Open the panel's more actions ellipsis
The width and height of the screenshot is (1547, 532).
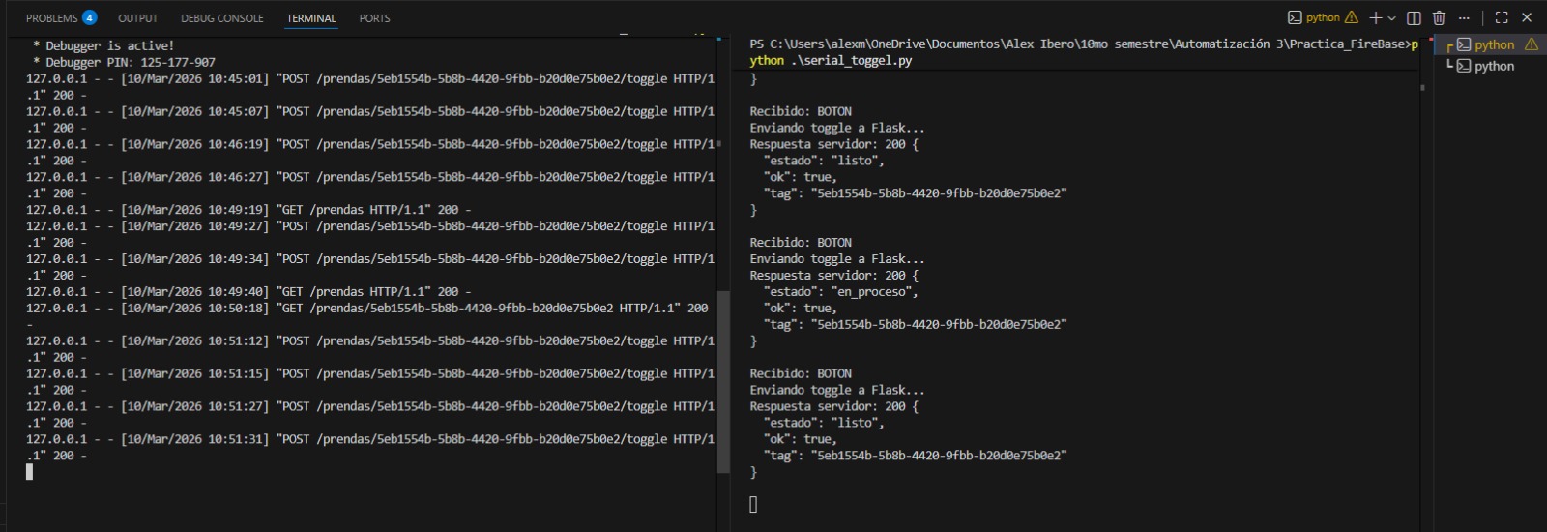[1464, 17]
